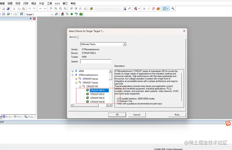The height and width of the screenshot is (150, 232).
Task: Open the 调试 menu
Action: coord(34,3)
